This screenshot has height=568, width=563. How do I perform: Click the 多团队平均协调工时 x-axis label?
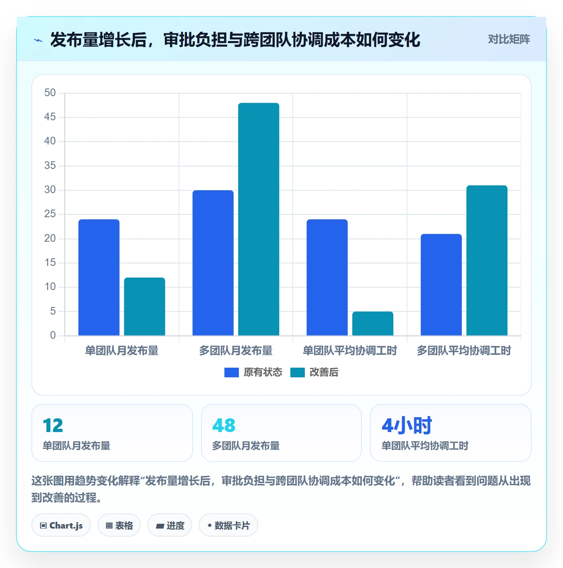464,351
